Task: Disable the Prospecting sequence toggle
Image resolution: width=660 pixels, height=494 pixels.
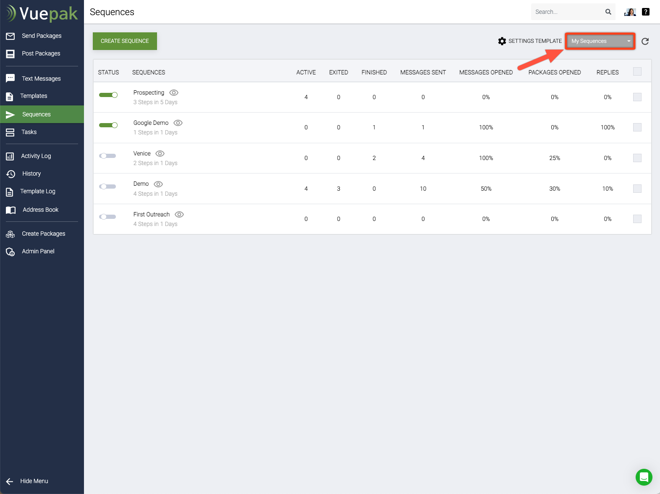Action: (108, 95)
